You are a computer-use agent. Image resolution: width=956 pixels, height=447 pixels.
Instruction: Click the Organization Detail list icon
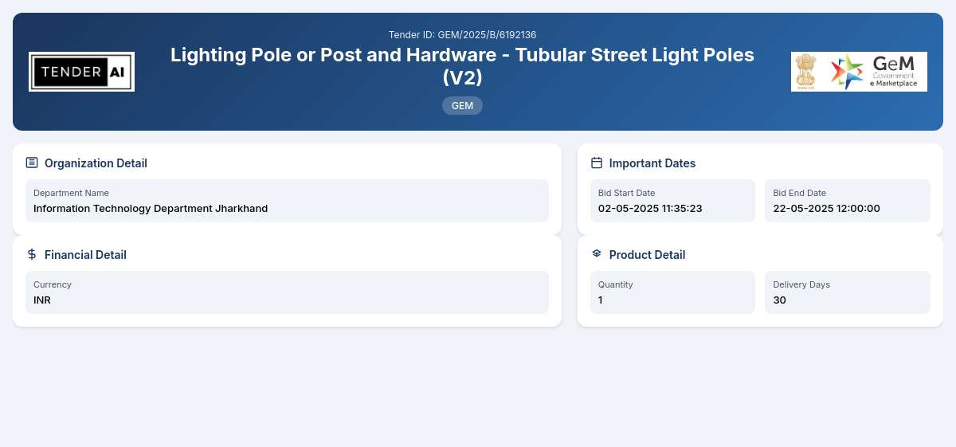(32, 163)
